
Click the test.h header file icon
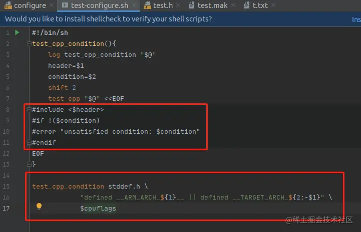(147, 5)
